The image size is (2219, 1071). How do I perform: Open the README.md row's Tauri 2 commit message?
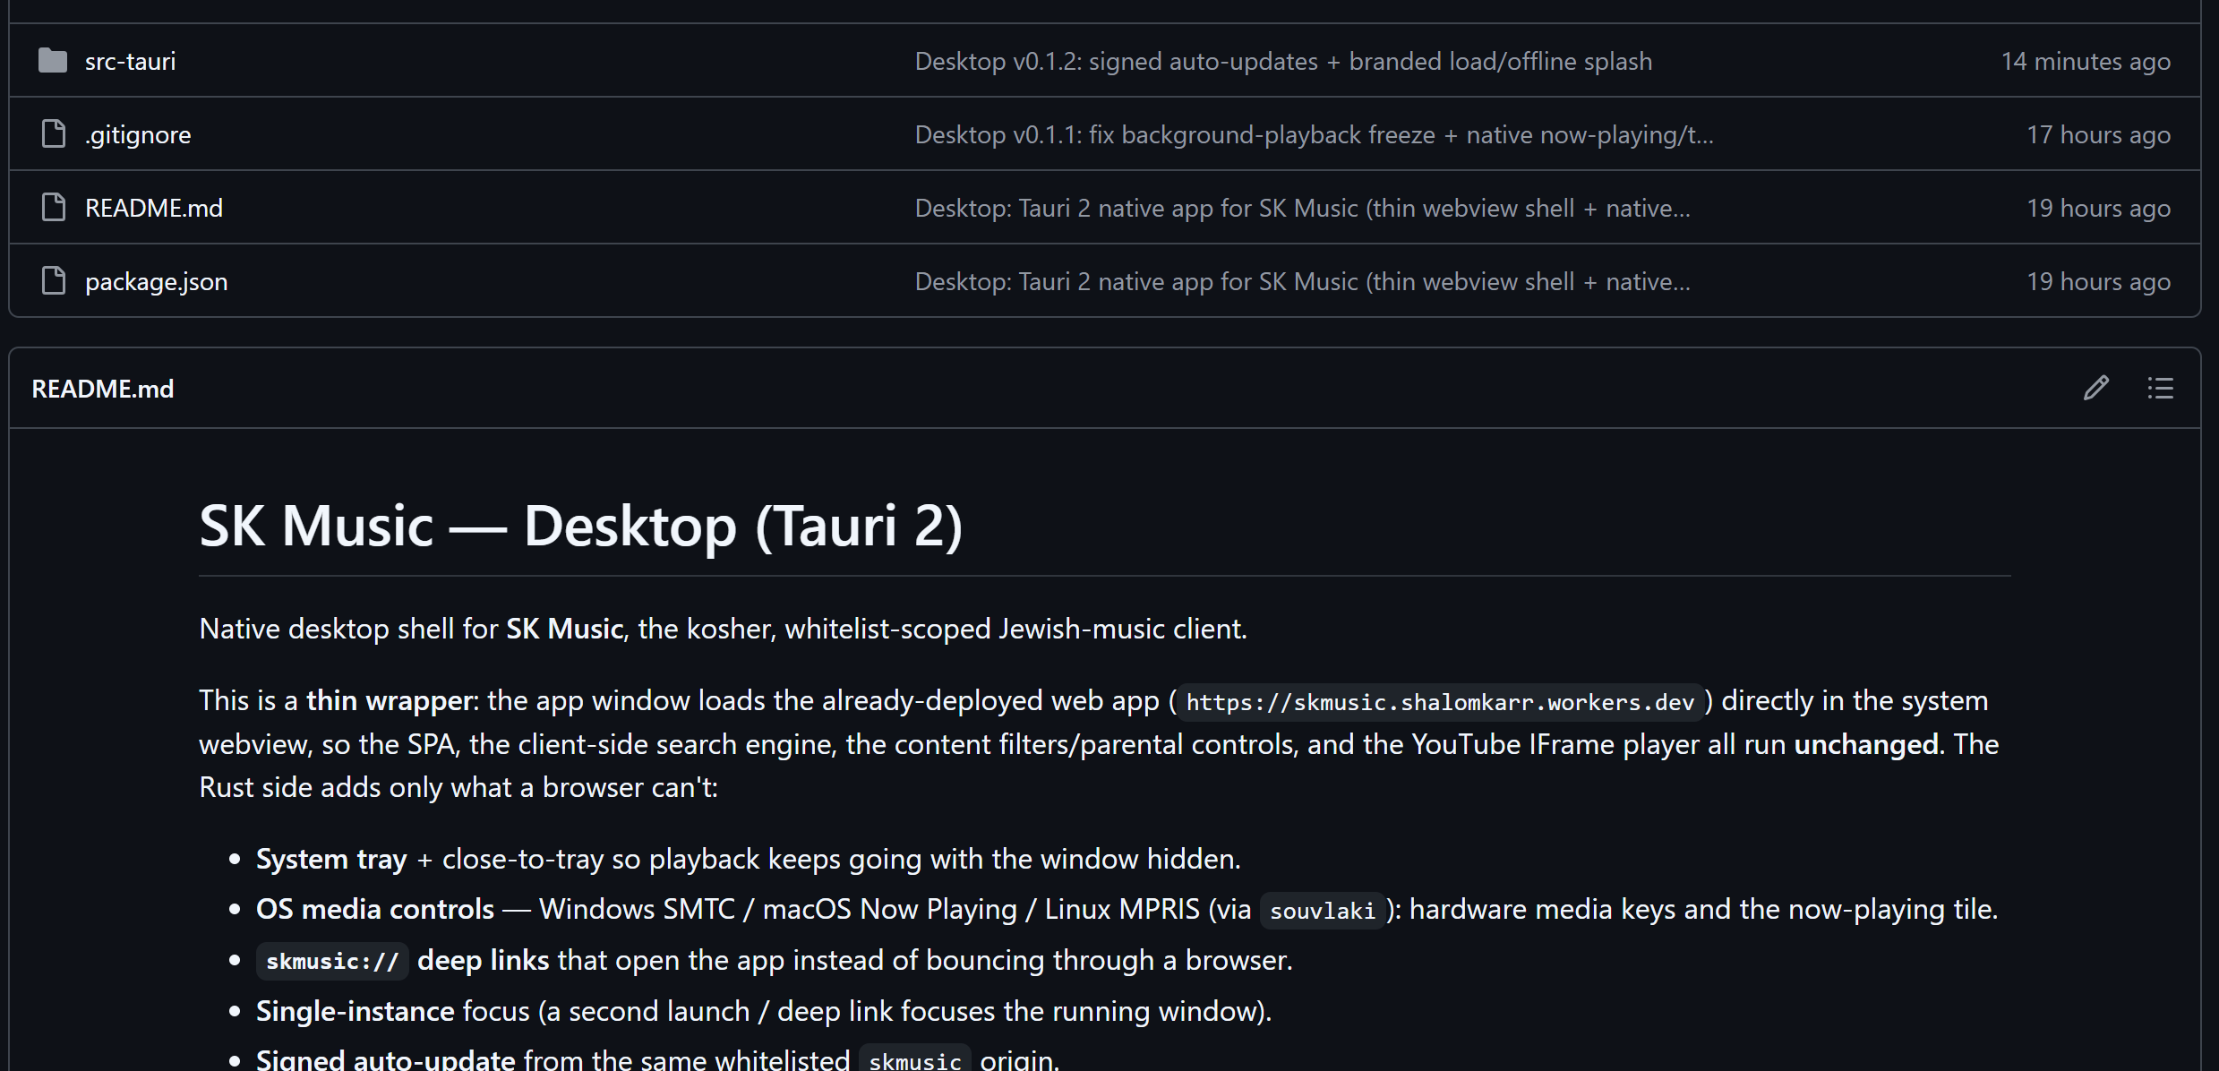pos(1302,208)
